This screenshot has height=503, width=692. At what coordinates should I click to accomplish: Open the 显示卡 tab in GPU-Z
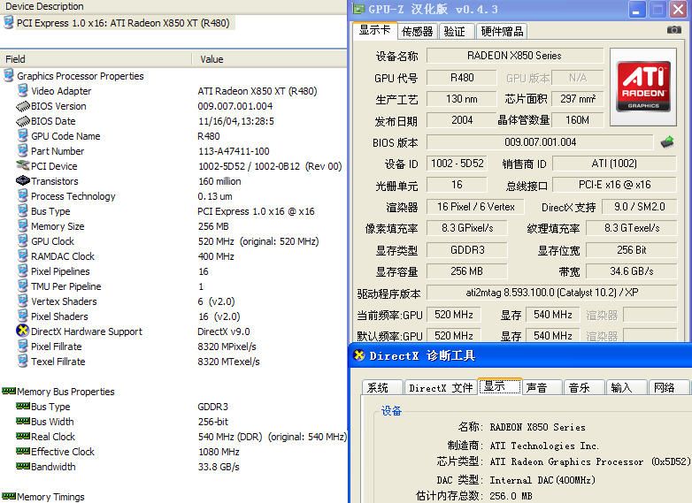pos(374,30)
